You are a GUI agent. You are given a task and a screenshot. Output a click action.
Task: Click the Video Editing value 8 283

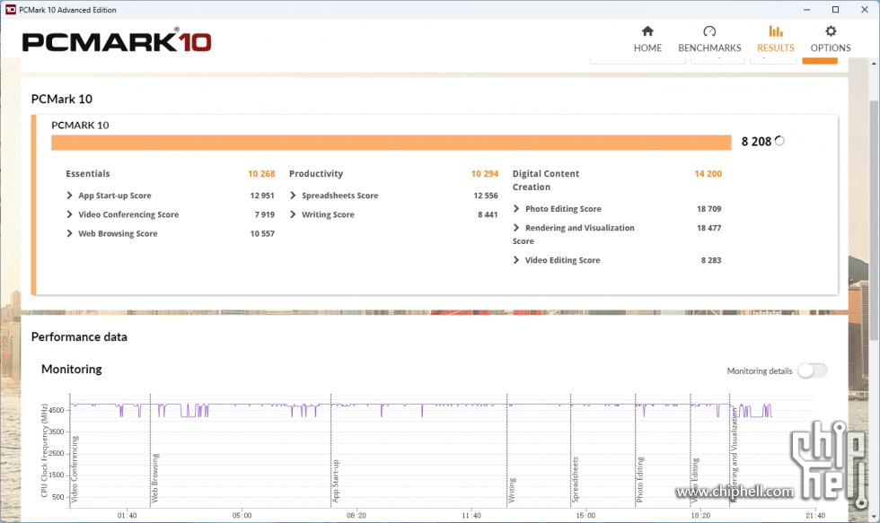711,260
